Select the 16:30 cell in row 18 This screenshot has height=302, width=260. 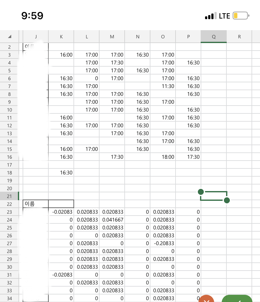click(61, 173)
